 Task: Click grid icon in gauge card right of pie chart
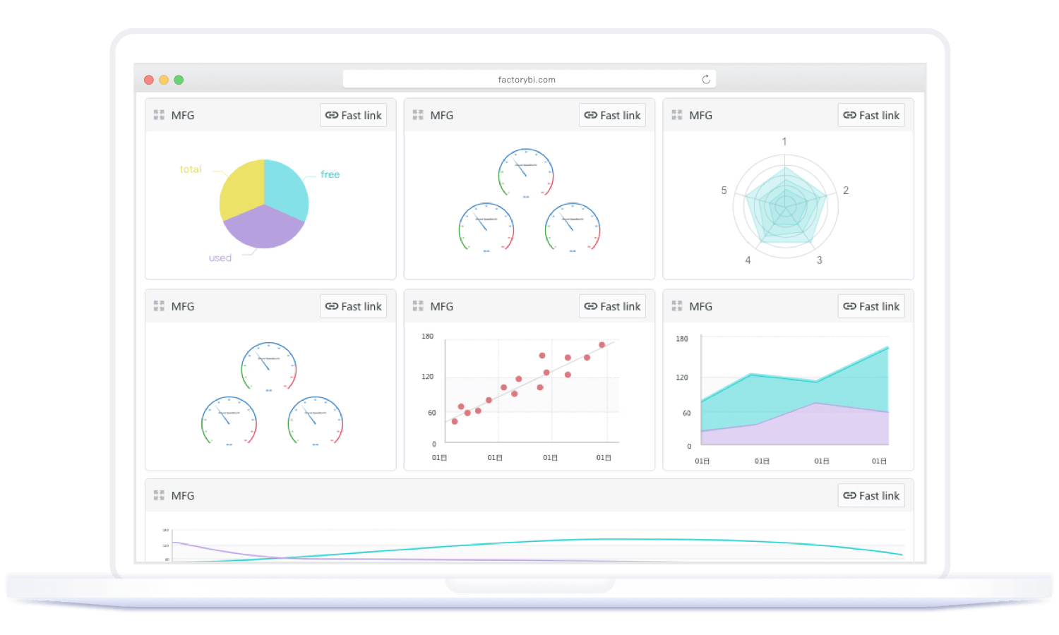coord(418,115)
